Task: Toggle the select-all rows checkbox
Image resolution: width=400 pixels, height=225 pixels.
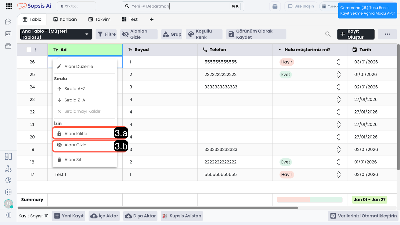Action: point(29,50)
